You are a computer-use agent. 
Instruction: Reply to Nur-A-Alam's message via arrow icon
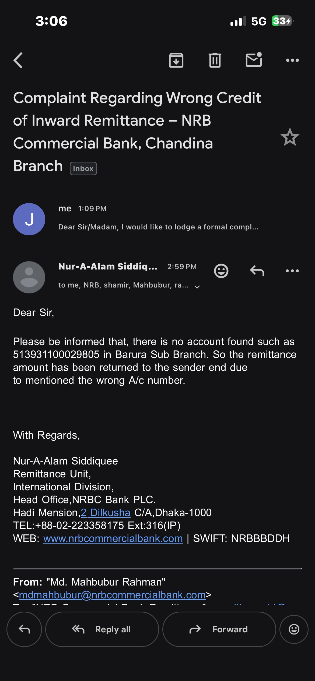[257, 271]
